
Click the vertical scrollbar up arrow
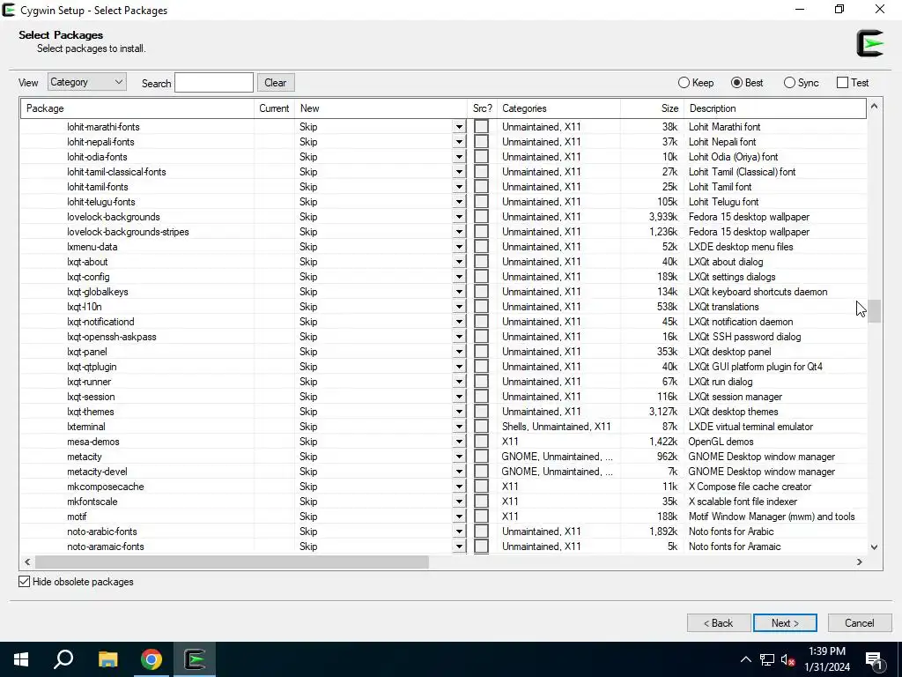(875, 107)
